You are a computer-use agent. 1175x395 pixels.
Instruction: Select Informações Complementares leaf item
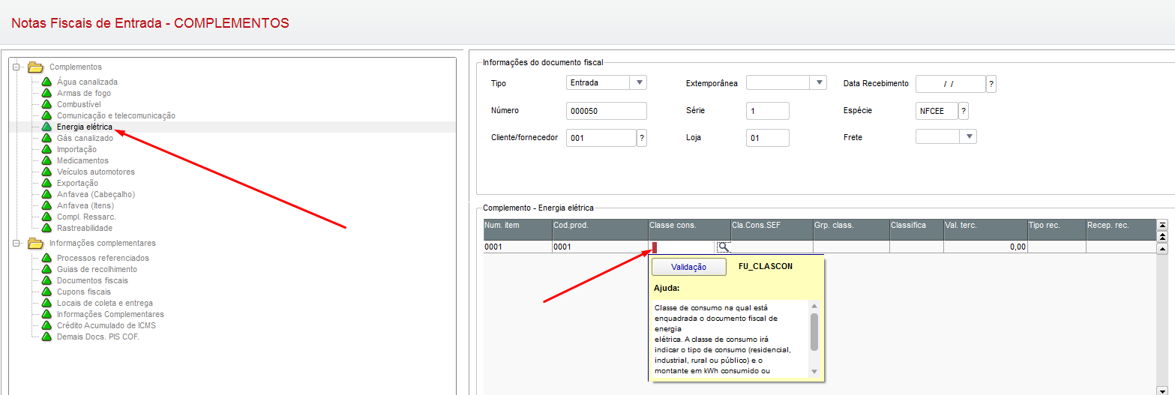110,314
